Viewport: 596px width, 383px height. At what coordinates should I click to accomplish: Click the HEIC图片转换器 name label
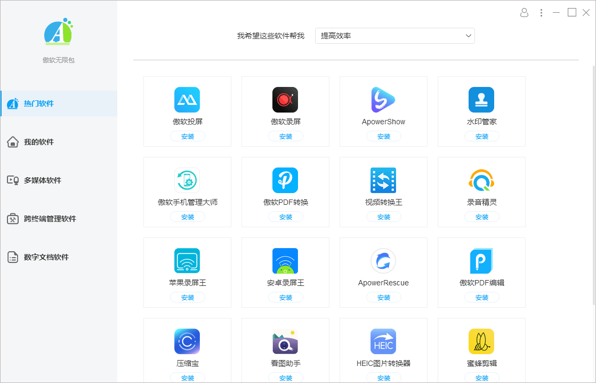[x=383, y=364]
